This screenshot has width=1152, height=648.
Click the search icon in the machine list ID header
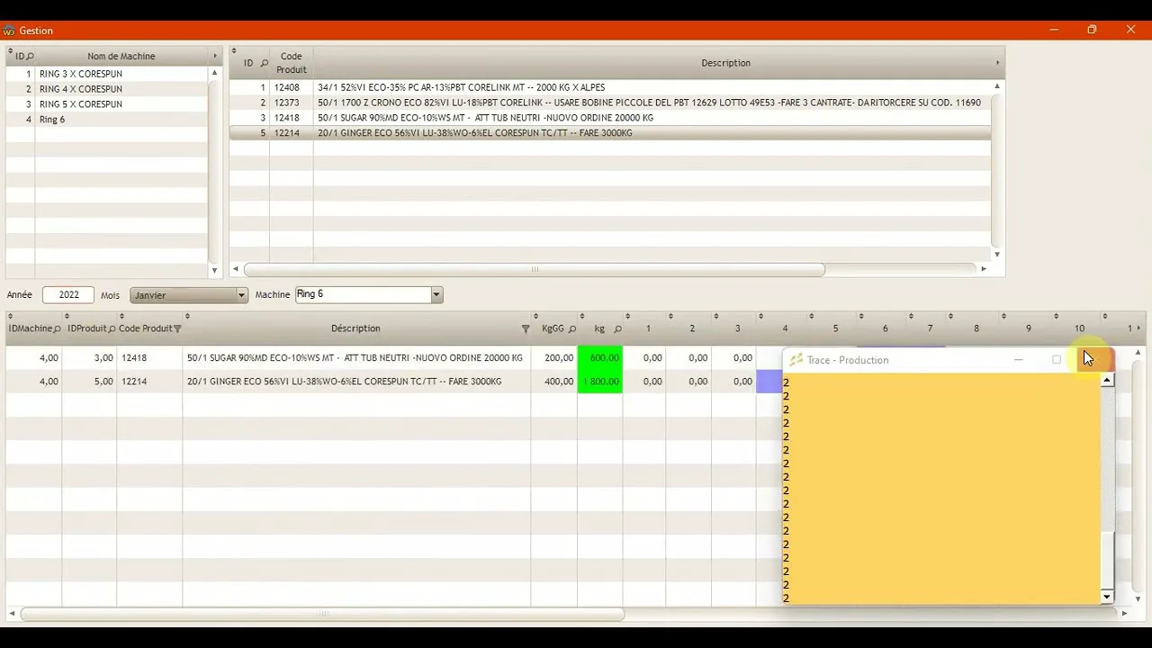tap(30, 57)
